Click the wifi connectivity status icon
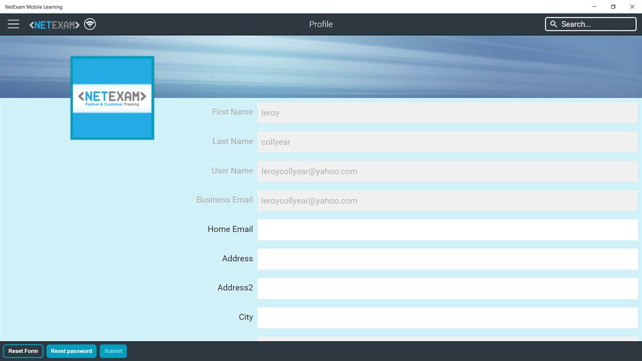642x361 pixels. click(x=89, y=23)
